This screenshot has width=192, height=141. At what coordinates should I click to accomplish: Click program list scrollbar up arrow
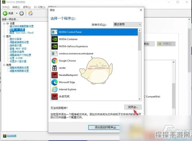pyautogui.click(x=139, y=30)
